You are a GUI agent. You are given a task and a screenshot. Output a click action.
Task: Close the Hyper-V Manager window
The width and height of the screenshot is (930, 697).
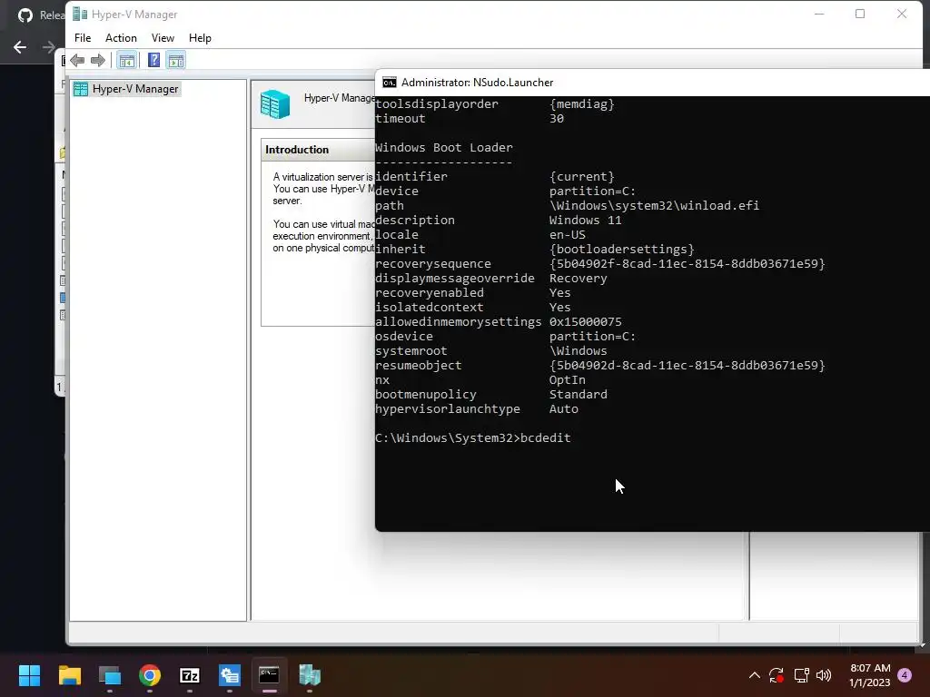tap(902, 15)
